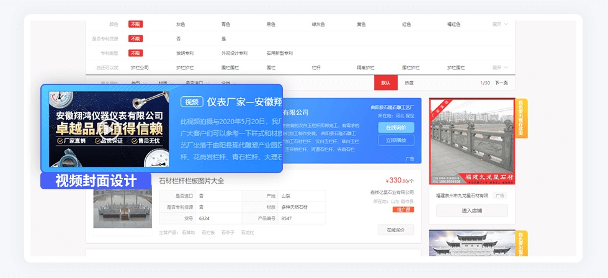Click 在线询价 in the blue ad card
Screen dimensions: 608x278
point(396,128)
